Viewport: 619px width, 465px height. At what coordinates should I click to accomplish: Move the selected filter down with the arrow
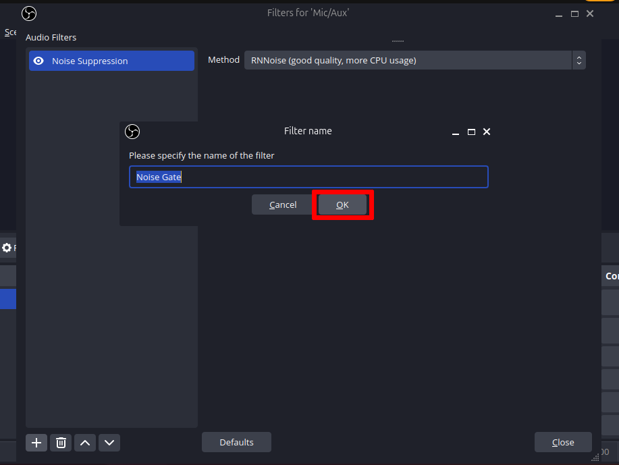(109, 443)
